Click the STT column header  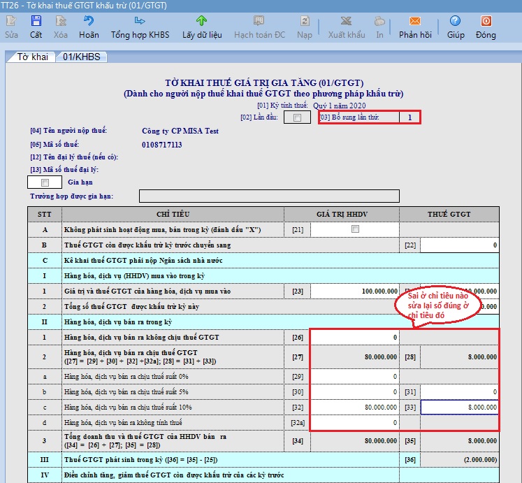coord(44,214)
